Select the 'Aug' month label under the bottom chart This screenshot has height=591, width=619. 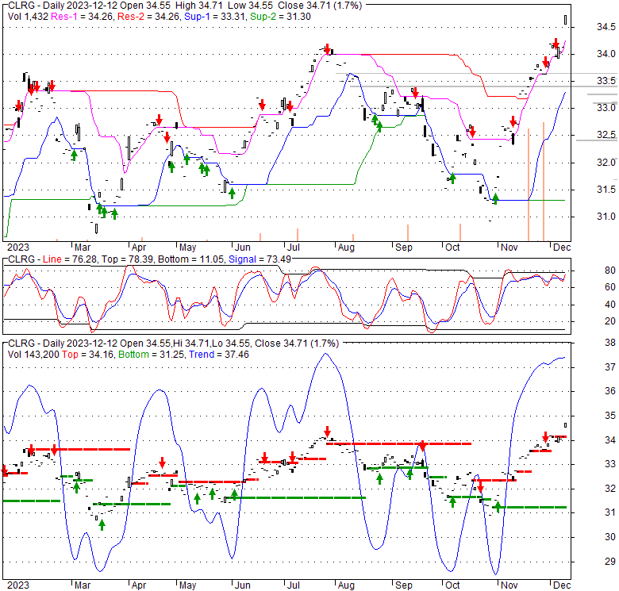click(346, 585)
